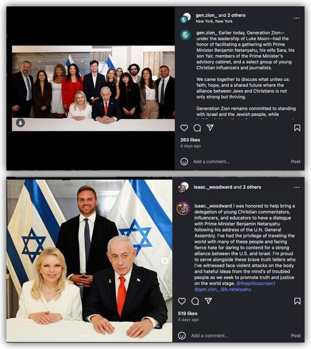Share the isaac._woodward post via paper plane
Viewport: 311px width, 349px height.
[208, 301]
